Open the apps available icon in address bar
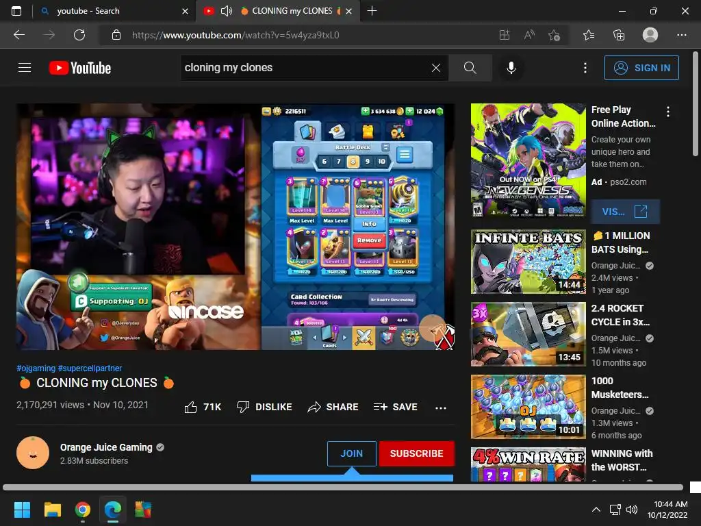Viewport: 701px width, 526px height. tap(505, 35)
